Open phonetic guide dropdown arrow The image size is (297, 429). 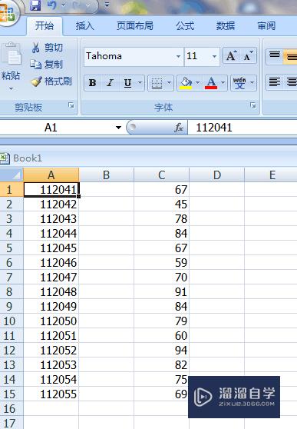pos(252,82)
